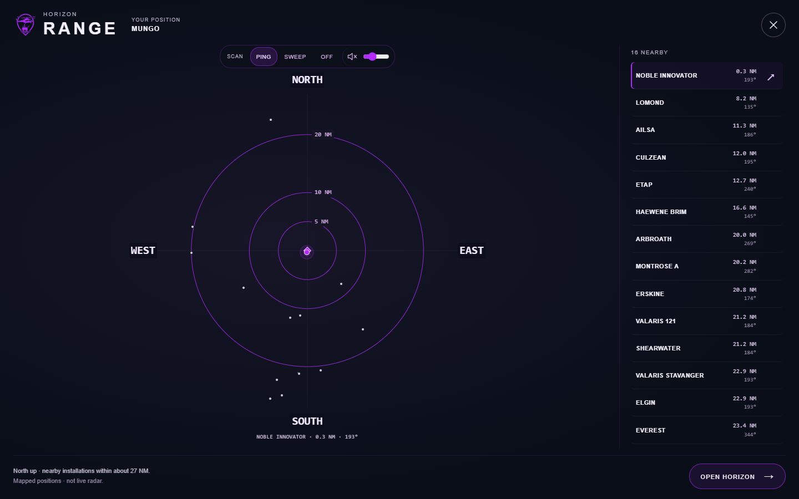Select VALARIS STAVANGER installation
The height and width of the screenshot is (499, 799).
[707, 375]
